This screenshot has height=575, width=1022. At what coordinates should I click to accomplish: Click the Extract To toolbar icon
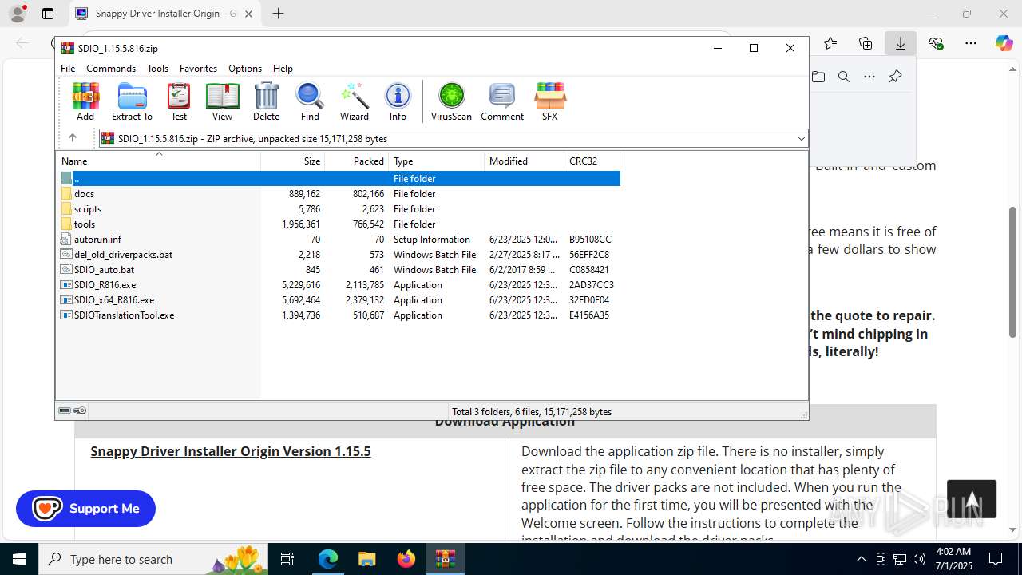point(132,101)
